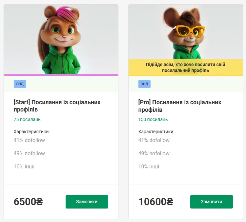Click the Start package squirrel mascot image
The height and width of the screenshot is (222, 246).
tap(61, 39)
